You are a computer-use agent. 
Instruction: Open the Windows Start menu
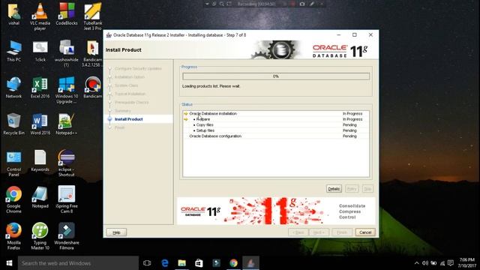[x=9, y=263]
